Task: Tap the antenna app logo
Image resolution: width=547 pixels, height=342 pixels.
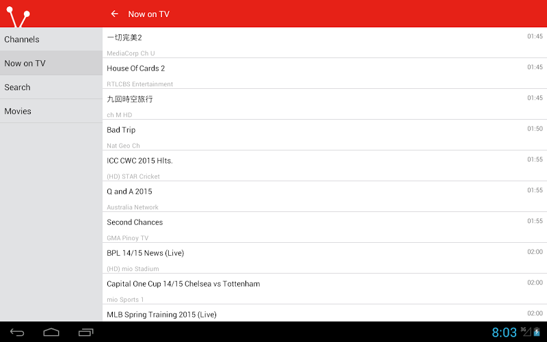Action: 18,16
